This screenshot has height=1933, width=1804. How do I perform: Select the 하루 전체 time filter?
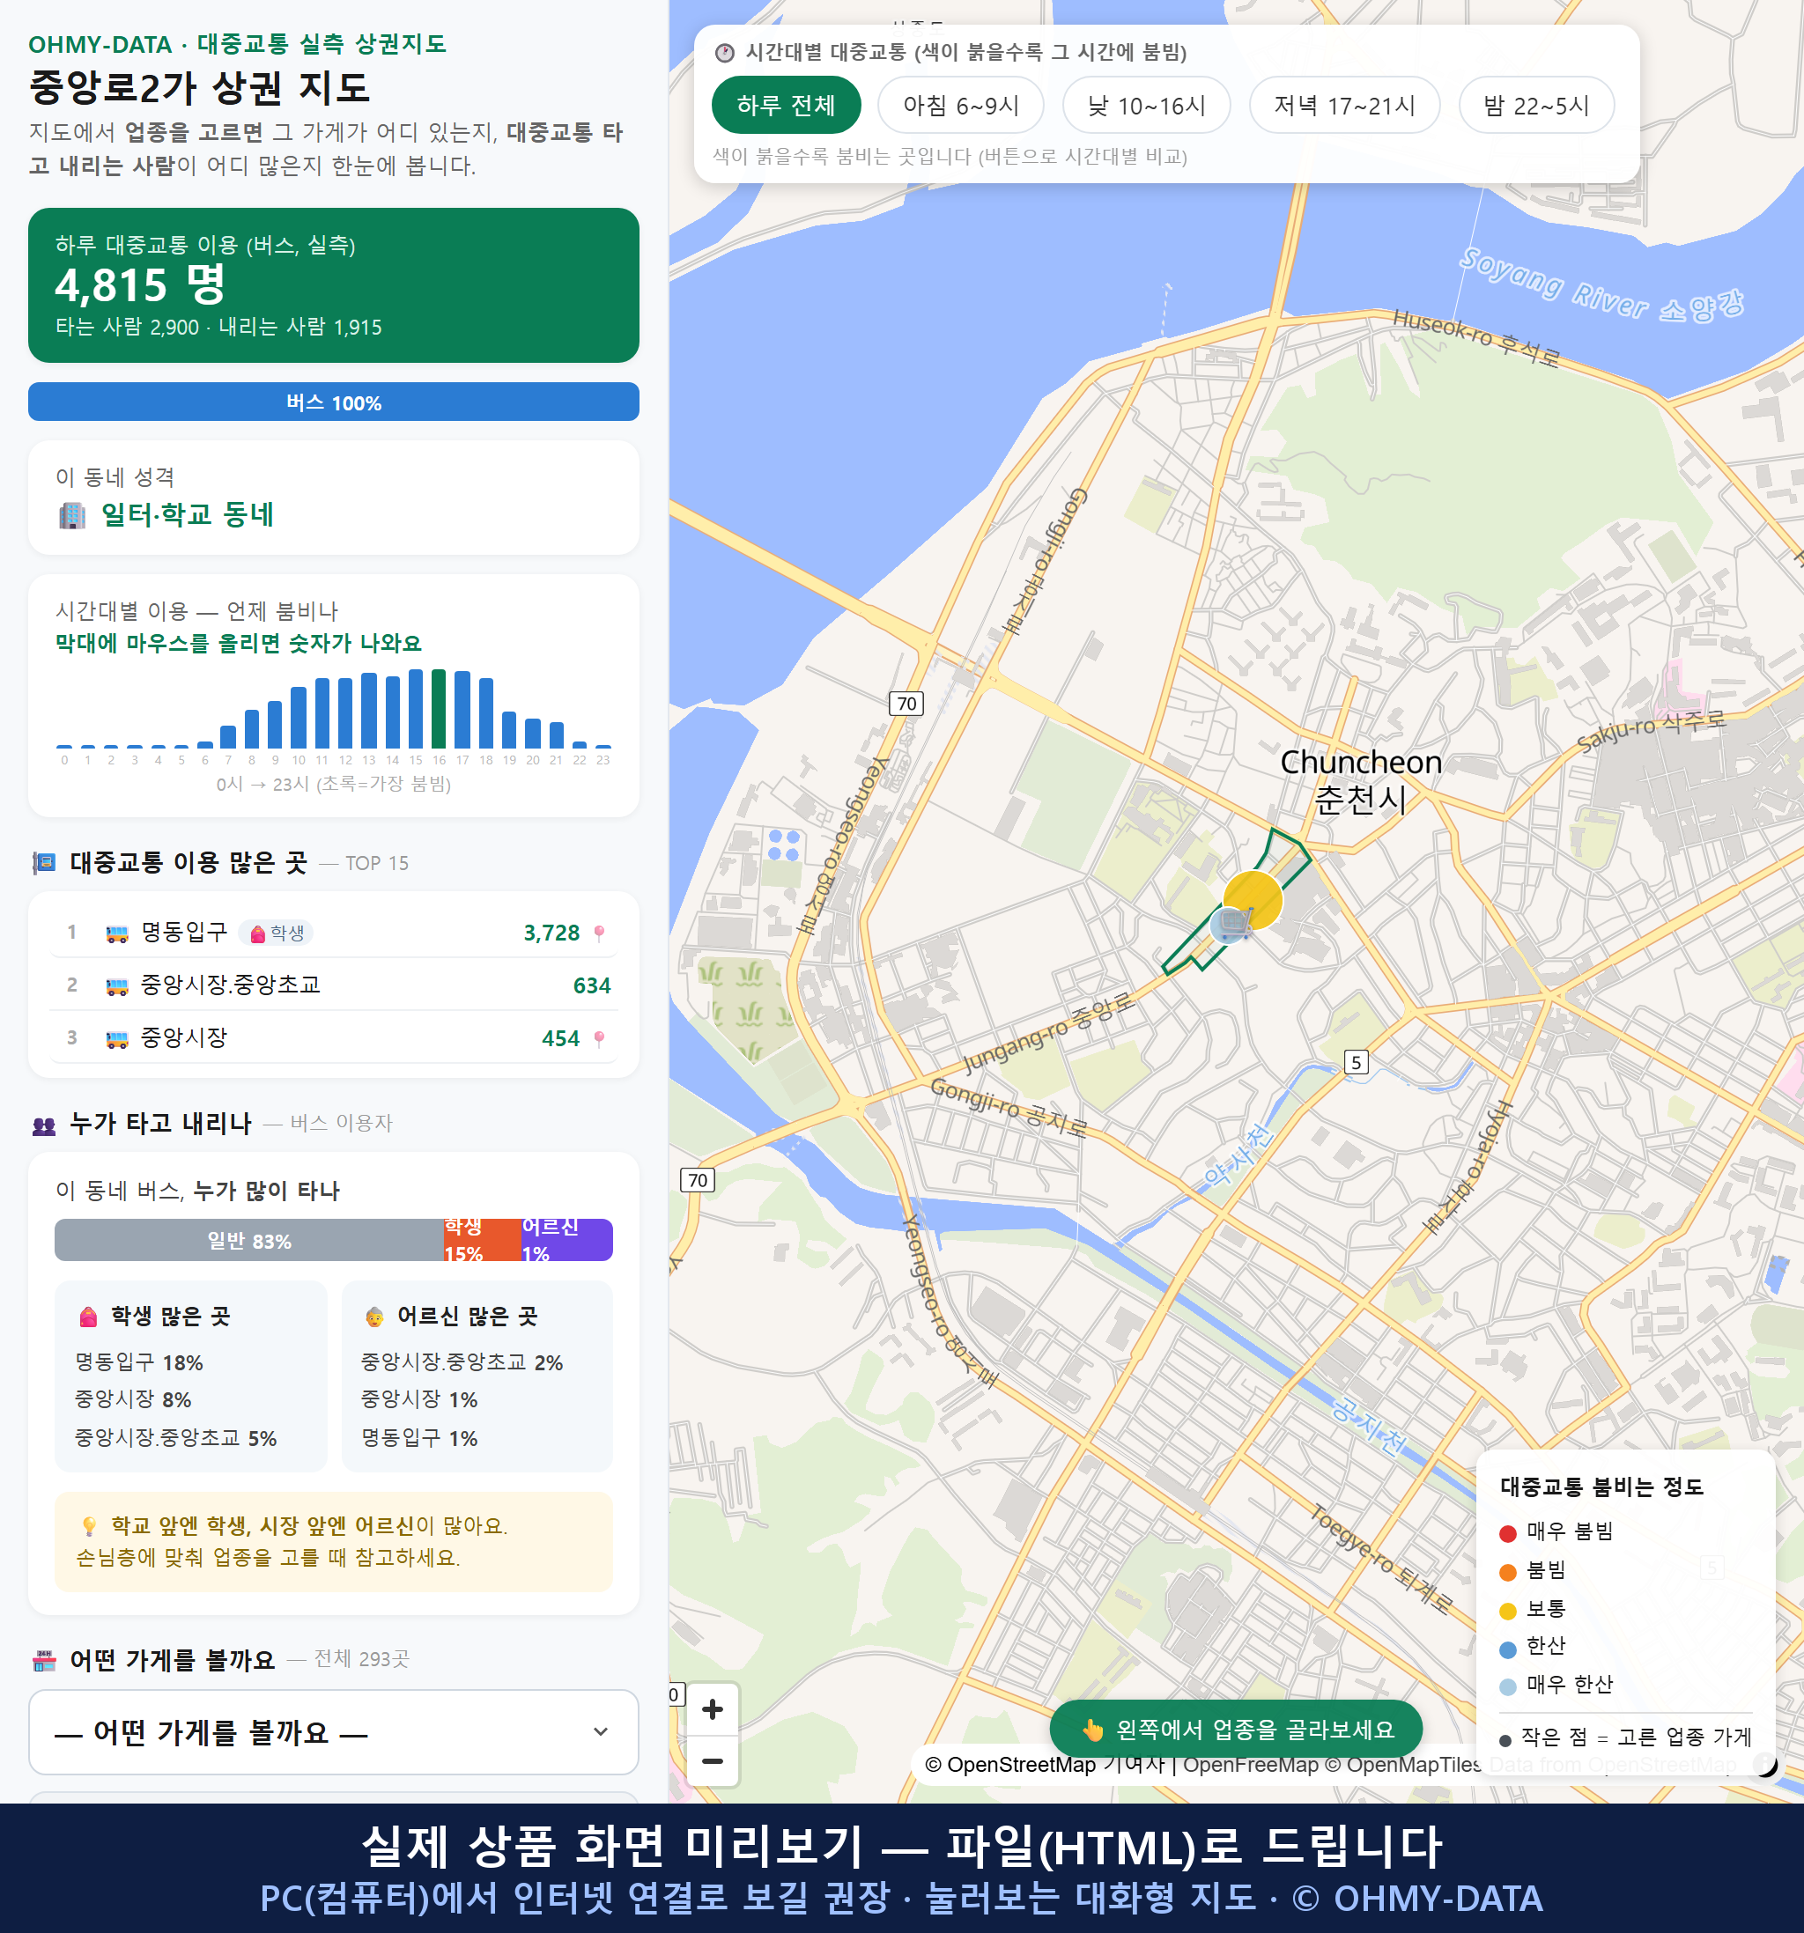[x=786, y=105]
